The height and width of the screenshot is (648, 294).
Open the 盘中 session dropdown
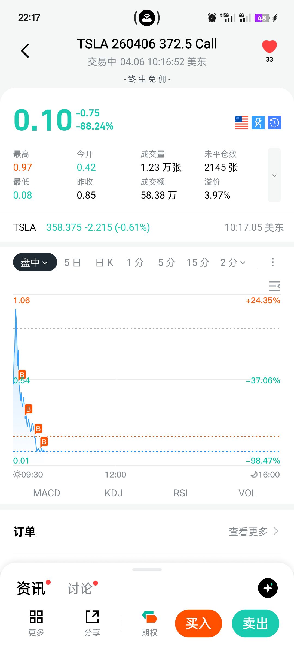(35, 262)
